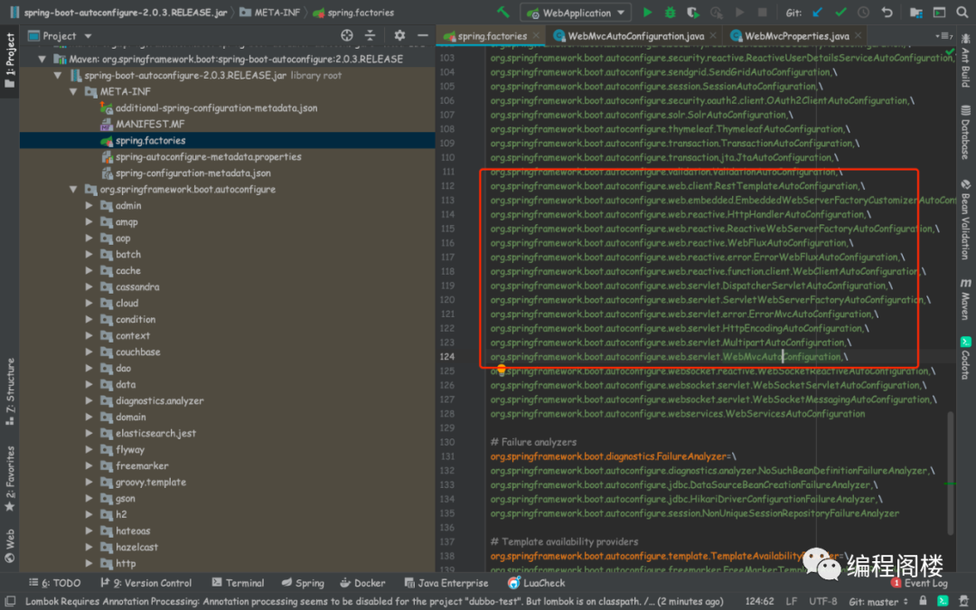Open Search Everywhere magnifier icon
This screenshot has width=976, height=610.
click(x=962, y=13)
